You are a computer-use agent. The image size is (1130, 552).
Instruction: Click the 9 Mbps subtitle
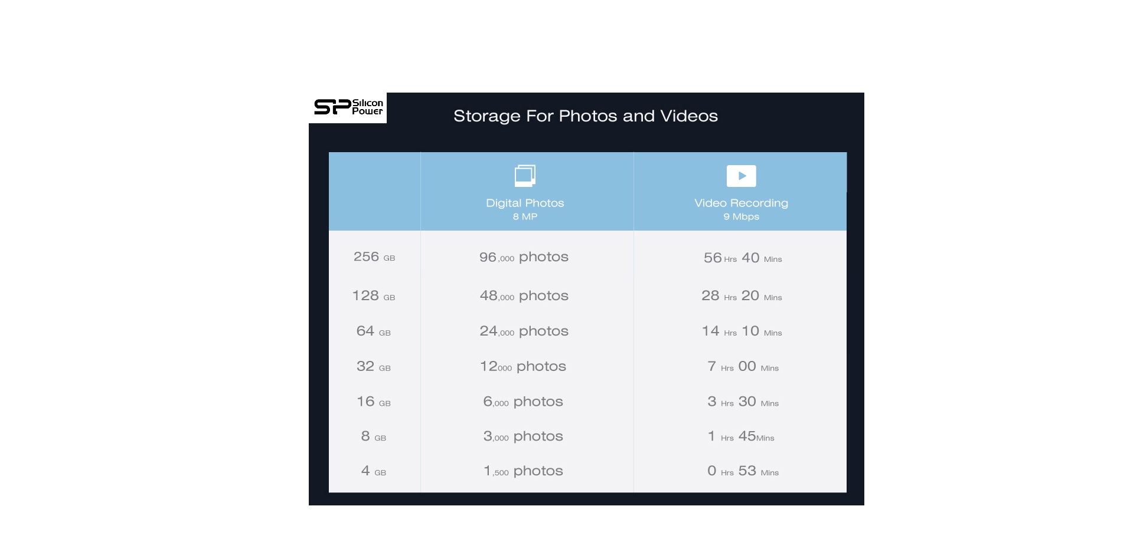coord(741,216)
